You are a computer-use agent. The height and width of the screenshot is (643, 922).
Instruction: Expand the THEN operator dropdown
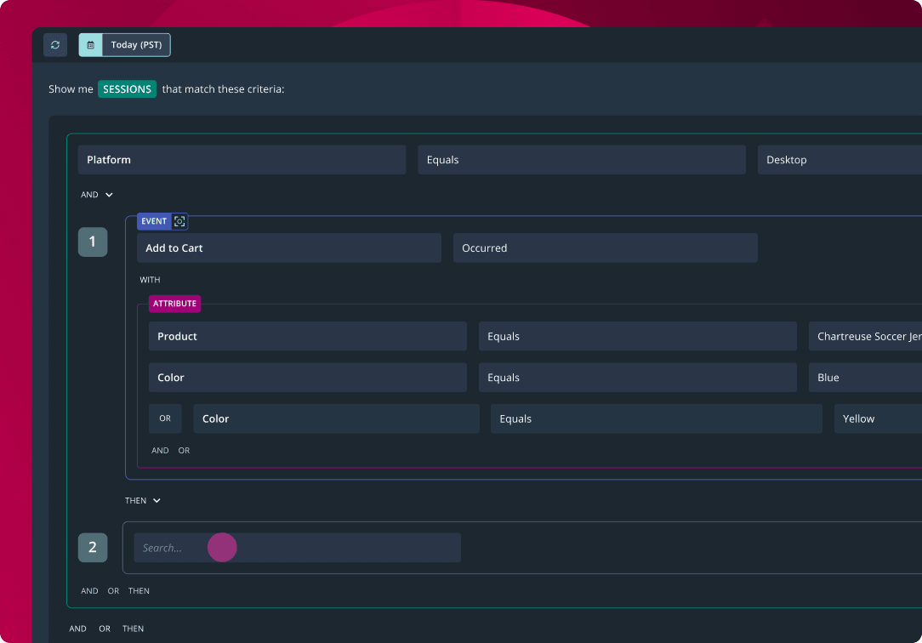[x=143, y=501]
